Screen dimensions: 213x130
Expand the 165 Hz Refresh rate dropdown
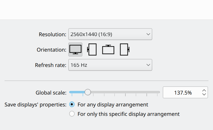[x=107, y=65]
